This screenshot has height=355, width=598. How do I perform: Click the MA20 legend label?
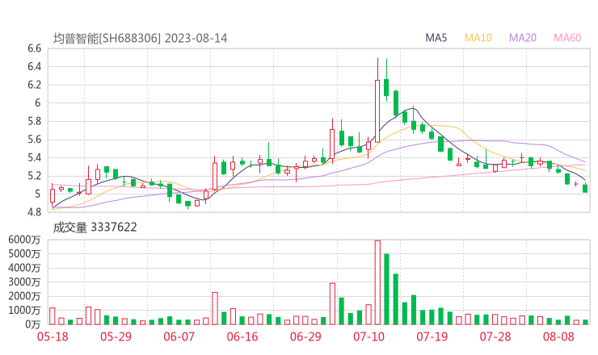tap(523, 38)
